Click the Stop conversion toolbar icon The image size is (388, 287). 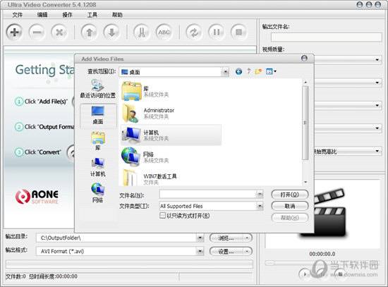238,32
